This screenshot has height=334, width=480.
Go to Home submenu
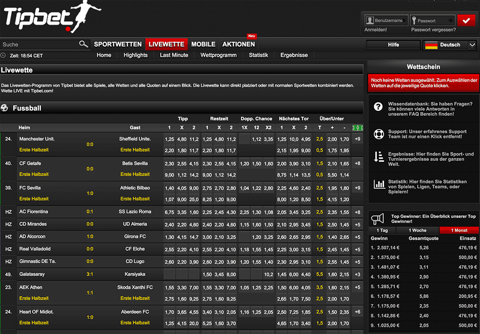coord(104,55)
